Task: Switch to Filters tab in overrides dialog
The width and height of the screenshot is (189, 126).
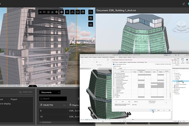Action: point(146,62)
